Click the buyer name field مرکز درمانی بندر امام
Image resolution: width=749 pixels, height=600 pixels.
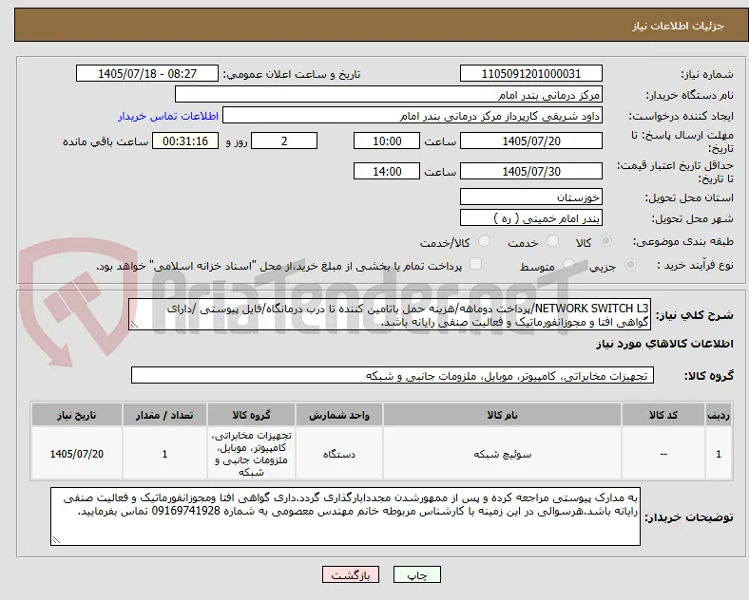(389, 94)
